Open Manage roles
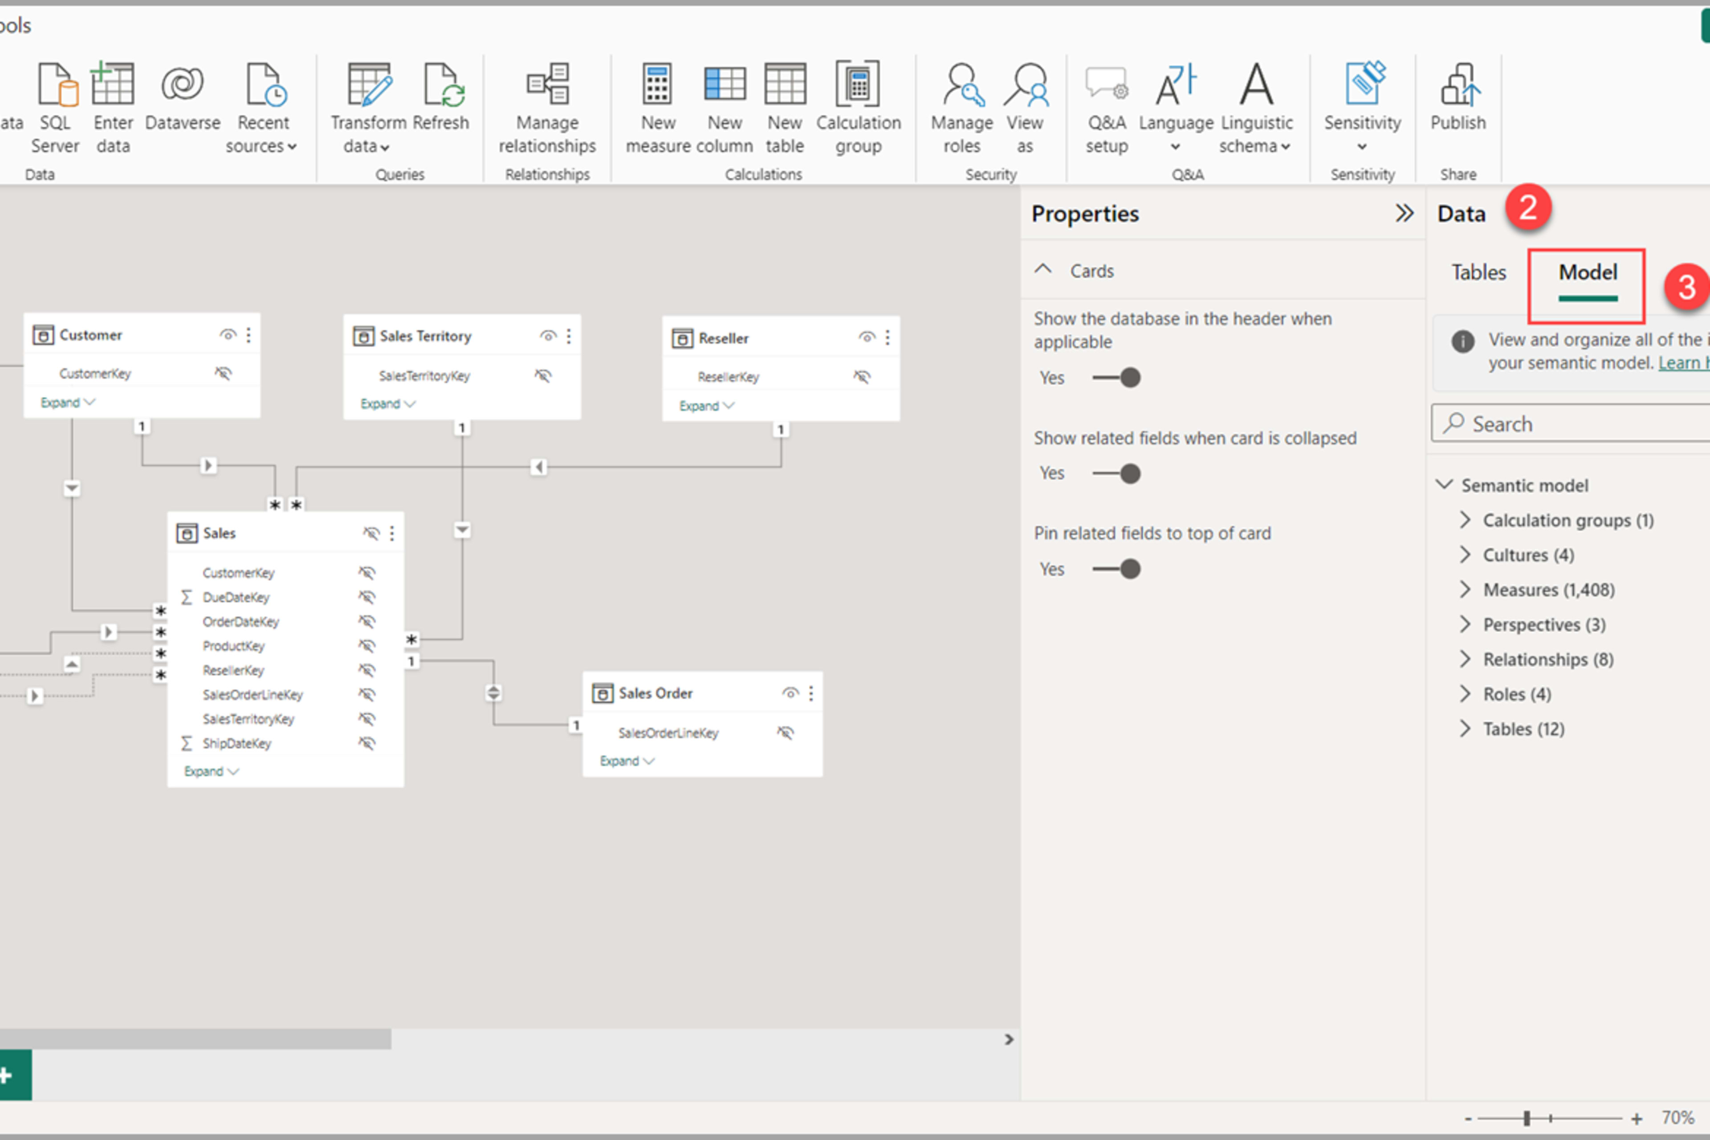The image size is (1710, 1140). pos(962,108)
